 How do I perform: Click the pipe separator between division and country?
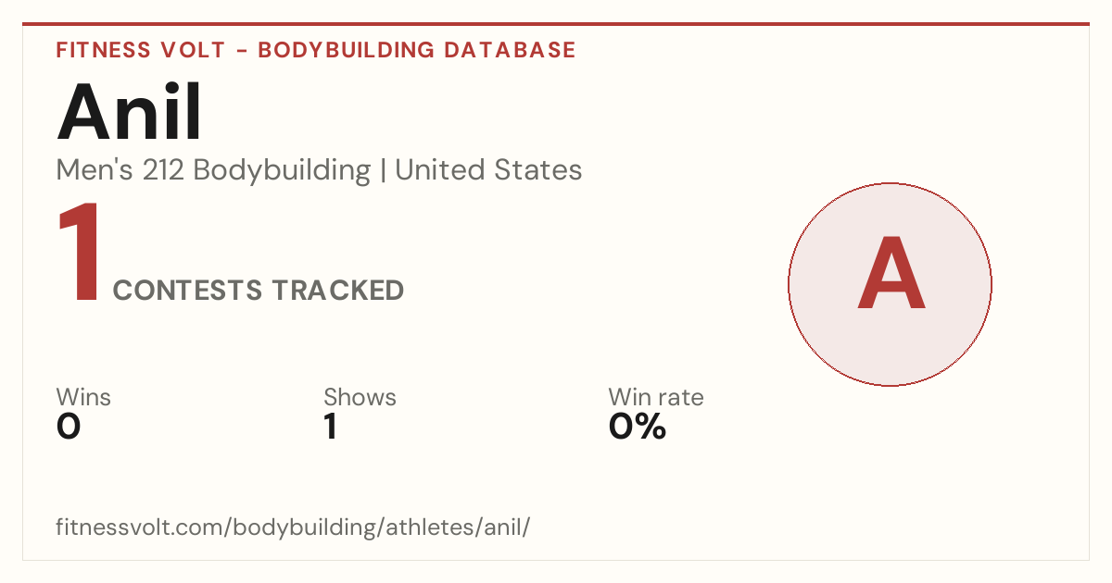click(x=383, y=170)
